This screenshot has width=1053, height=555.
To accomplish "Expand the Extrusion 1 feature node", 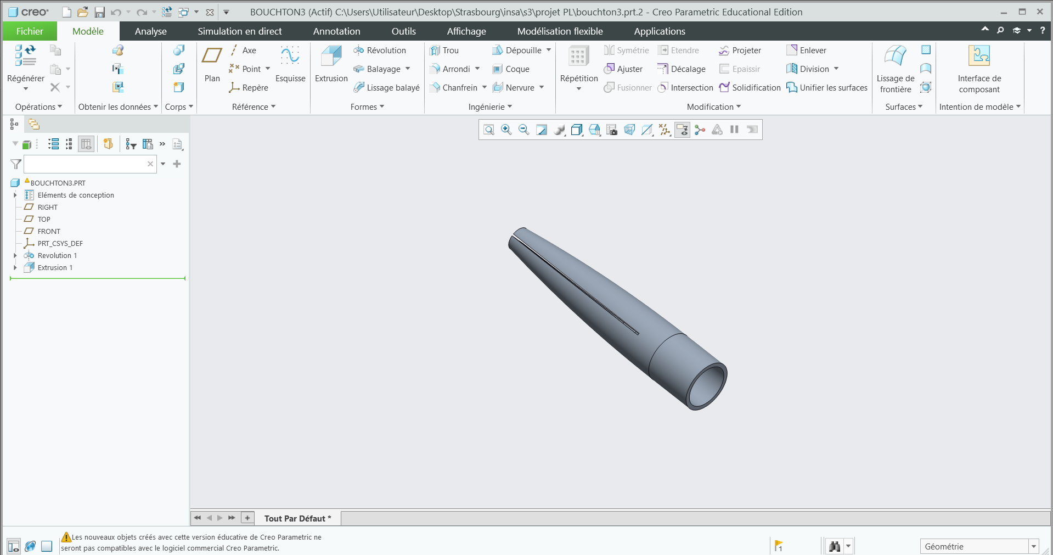I will click(15, 268).
